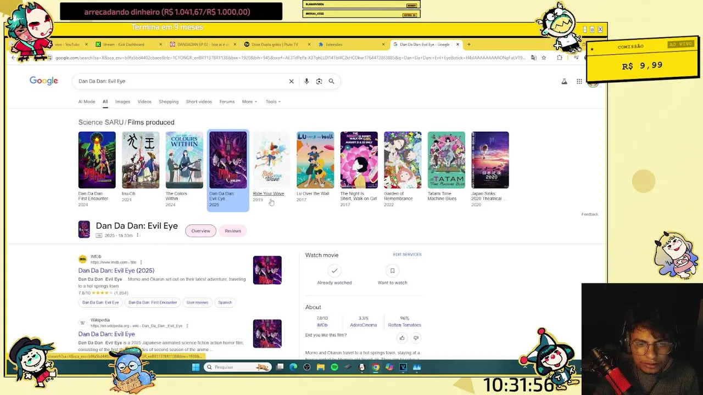703x395 pixels.
Task: Go back with browser back arrow
Action: 13,58
